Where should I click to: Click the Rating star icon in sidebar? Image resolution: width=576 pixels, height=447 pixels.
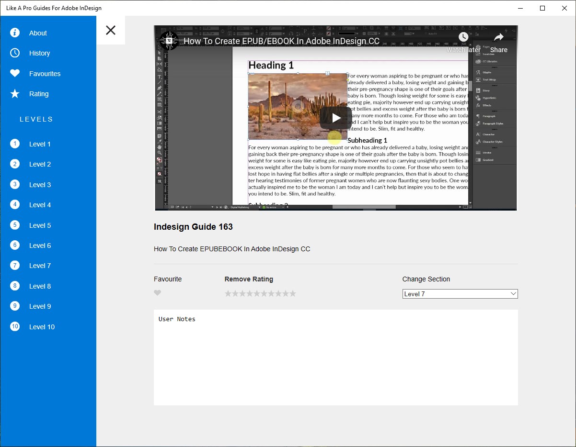15,93
